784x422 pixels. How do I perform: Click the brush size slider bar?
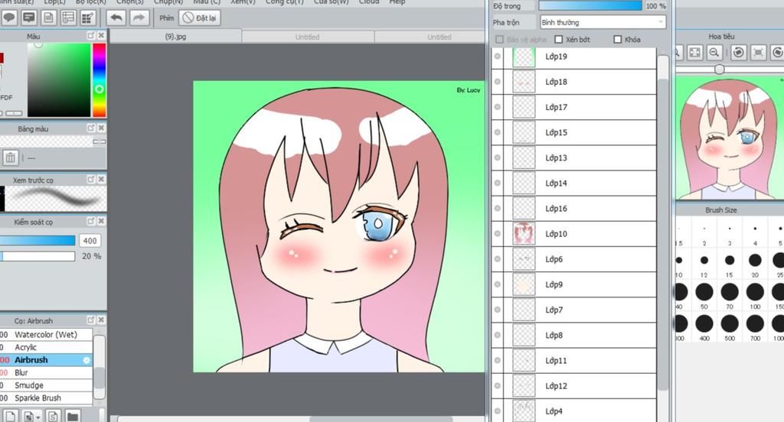(x=38, y=241)
